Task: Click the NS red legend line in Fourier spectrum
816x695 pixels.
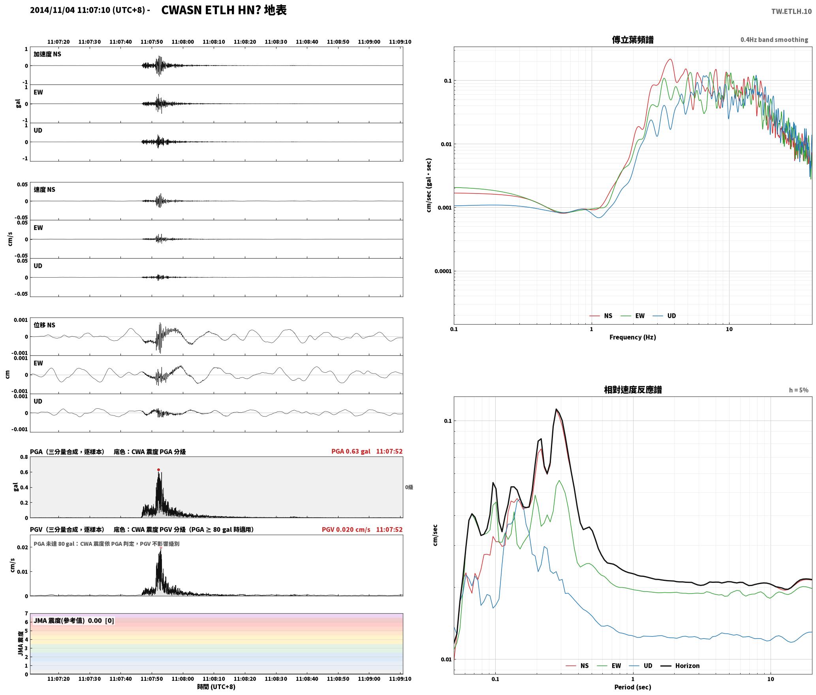Action: pyautogui.click(x=594, y=316)
